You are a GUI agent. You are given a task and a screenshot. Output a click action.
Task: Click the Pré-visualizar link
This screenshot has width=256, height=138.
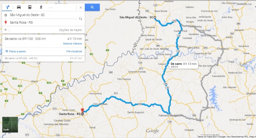point(74,51)
